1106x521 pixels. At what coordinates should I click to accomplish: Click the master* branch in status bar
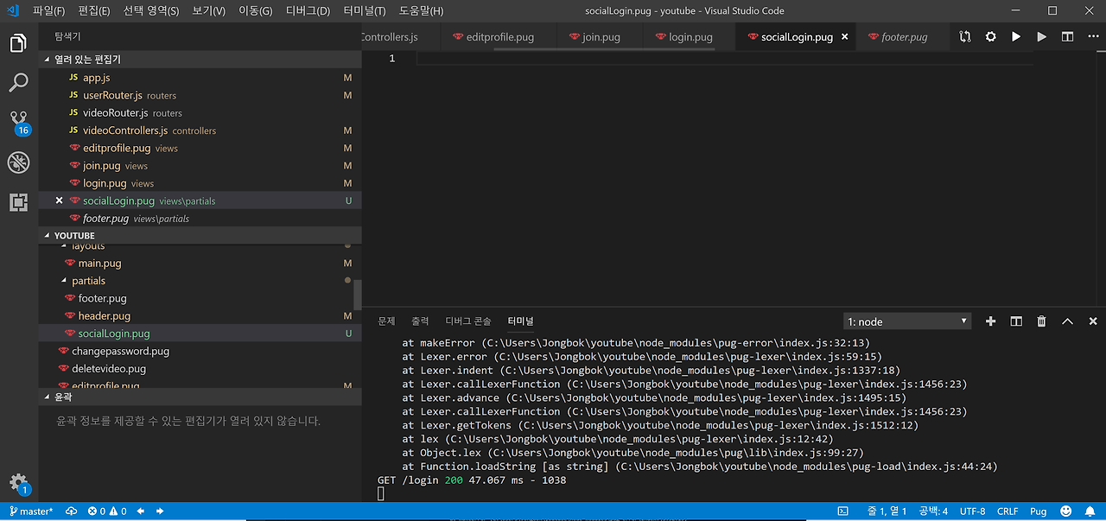[x=30, y=511]
